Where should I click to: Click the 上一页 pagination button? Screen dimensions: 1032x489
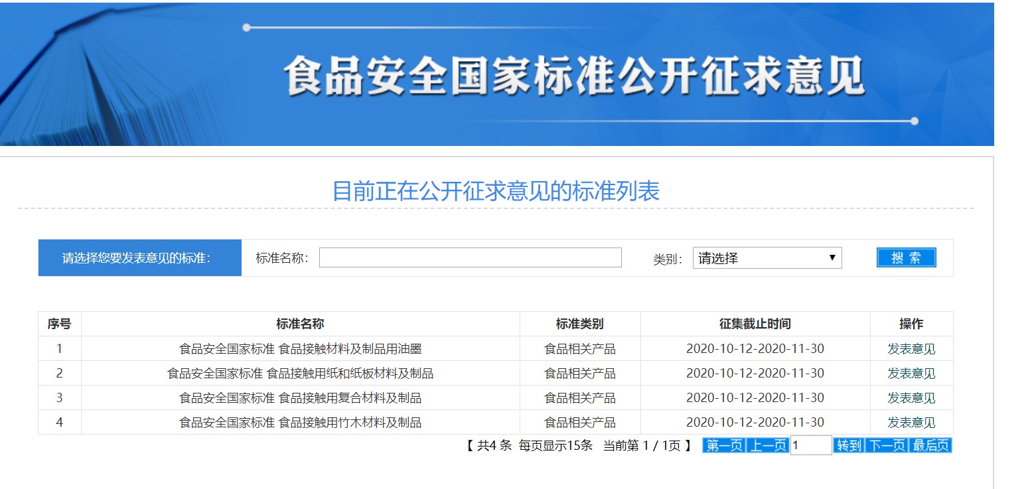767,446
